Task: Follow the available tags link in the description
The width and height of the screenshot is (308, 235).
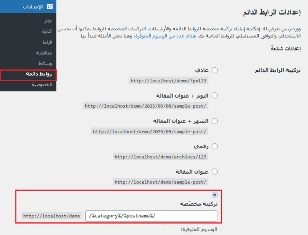Action: (165, 36)
